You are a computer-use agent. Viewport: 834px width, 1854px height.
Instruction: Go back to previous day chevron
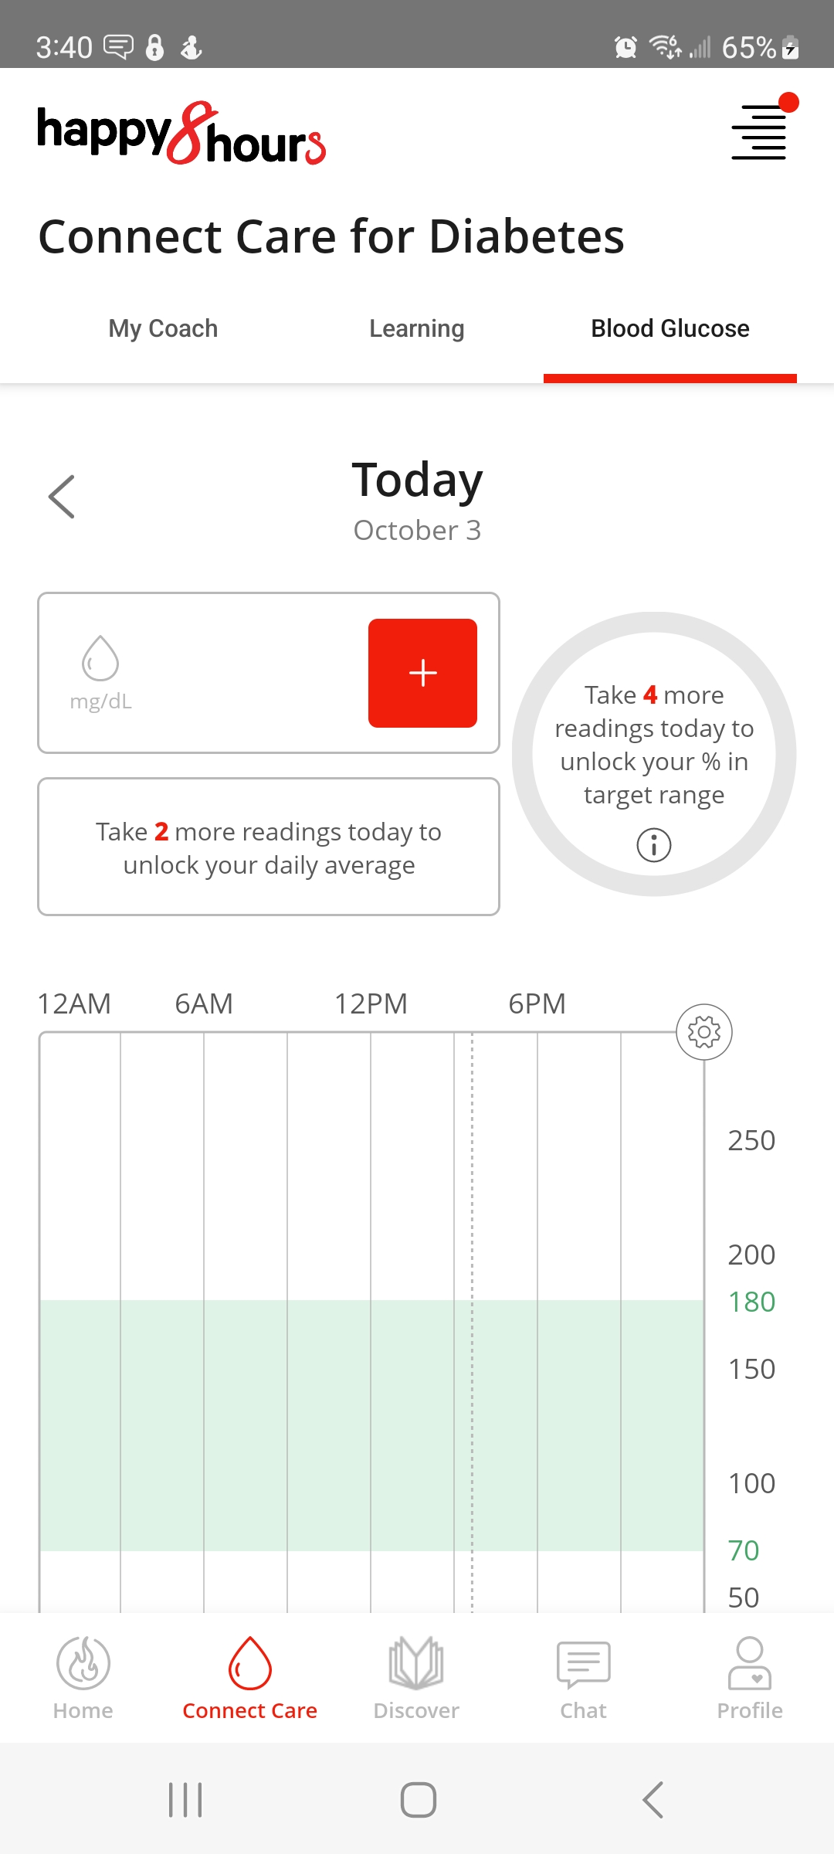pos(62,497)
